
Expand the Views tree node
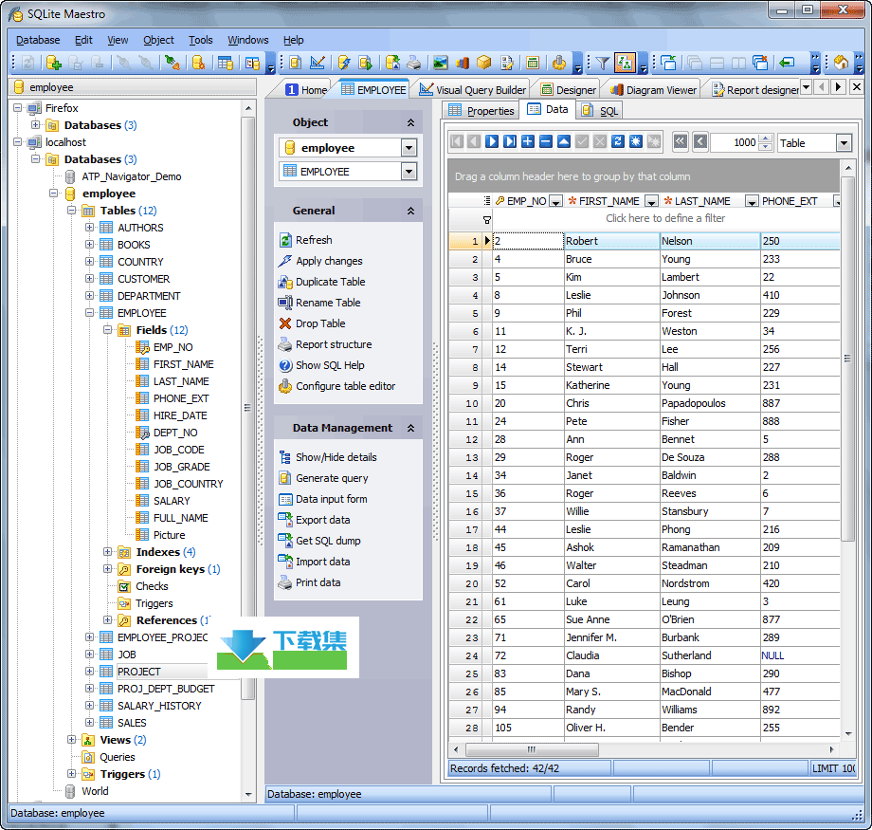(x=71, y=740)
